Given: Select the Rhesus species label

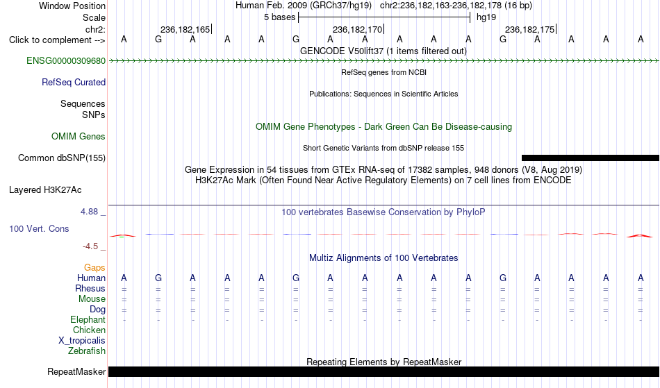Looking at the screenshot, I should point(90,288).
